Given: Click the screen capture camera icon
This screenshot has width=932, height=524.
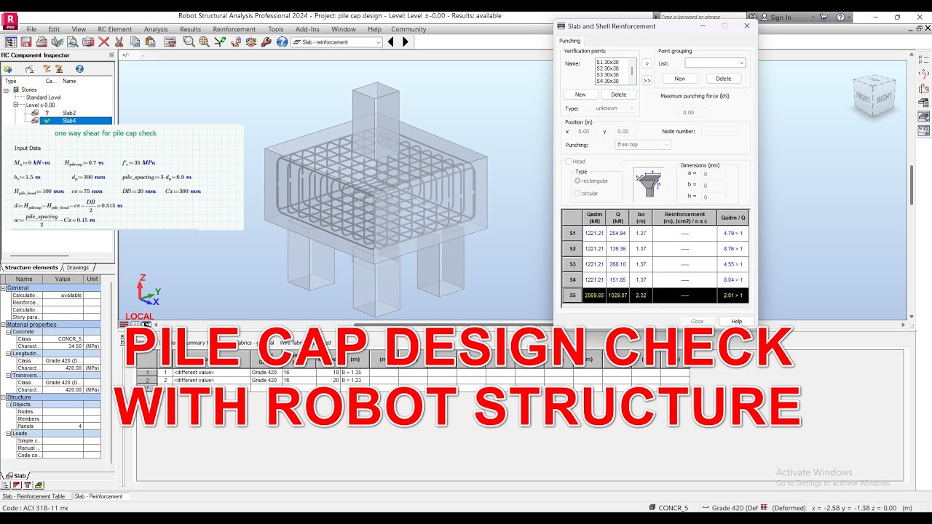Looking at the screenshot, I should 88,42.
